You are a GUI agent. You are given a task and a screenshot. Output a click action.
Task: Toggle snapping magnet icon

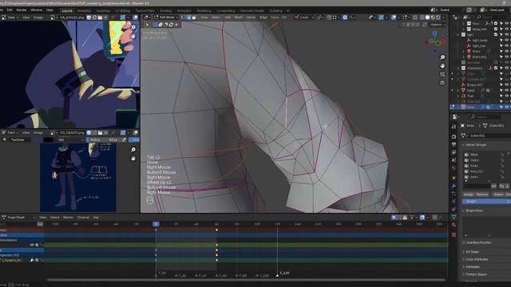pos(330,18)
